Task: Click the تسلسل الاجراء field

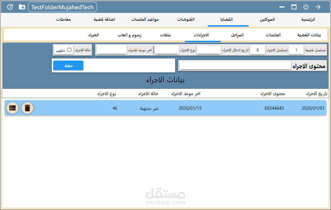Action: coord(257,50)
